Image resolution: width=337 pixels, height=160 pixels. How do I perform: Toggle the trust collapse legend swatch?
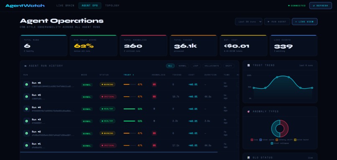pyautogui.click(x=272, y=143)
